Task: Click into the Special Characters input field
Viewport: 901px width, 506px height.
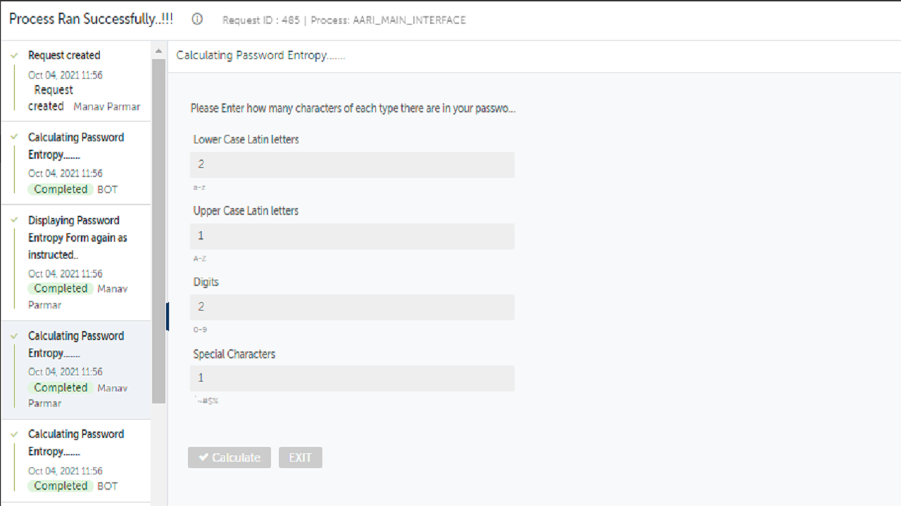Action: (x=352, y=378)
